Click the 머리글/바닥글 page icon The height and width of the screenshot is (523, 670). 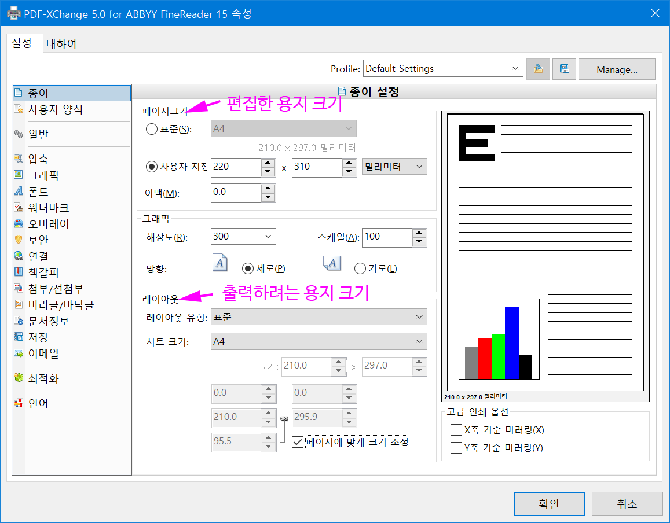(19, 304)
